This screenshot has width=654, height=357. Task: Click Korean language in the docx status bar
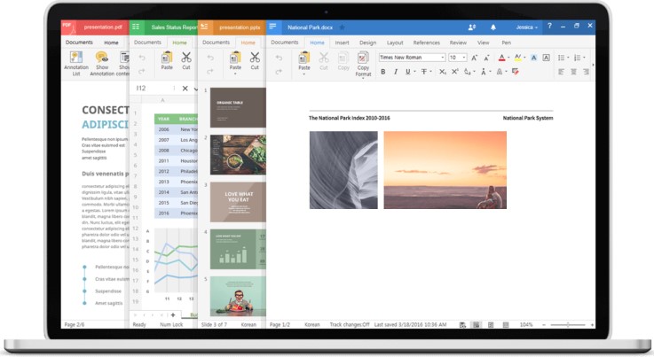(312, 324)
